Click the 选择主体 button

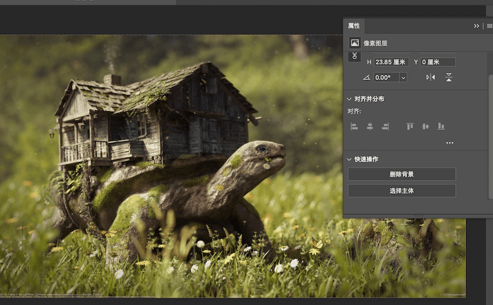402,191
